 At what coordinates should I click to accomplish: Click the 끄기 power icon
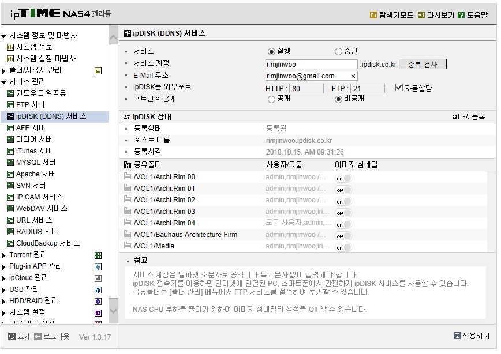(12, 336)
